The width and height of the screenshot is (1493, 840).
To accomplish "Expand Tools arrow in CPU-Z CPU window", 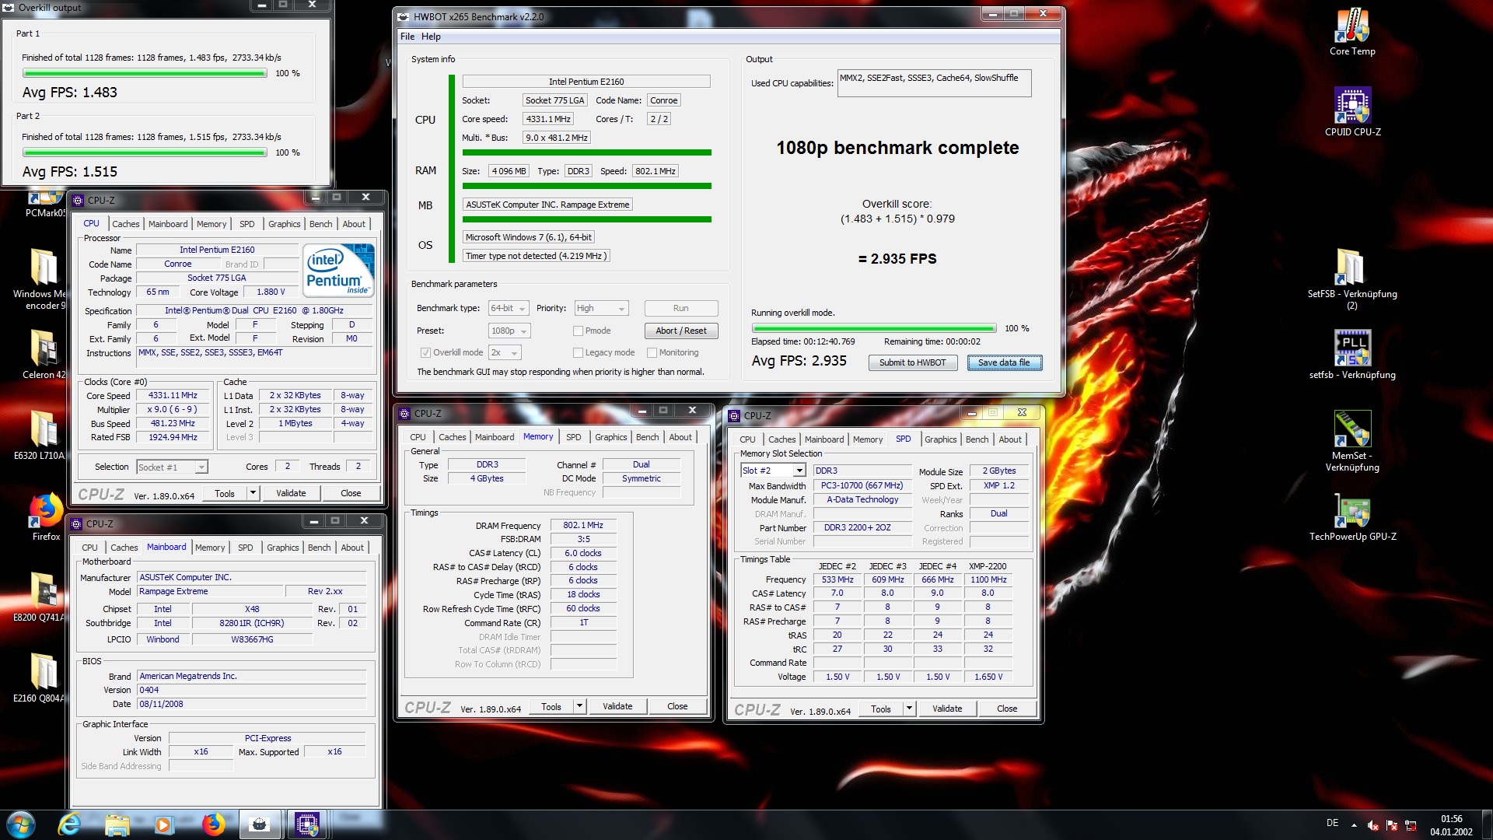I will pos(253,493).
